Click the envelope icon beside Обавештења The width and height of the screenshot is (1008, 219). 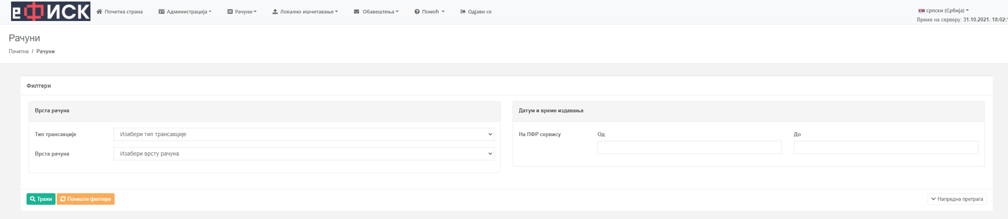point(357,12)
